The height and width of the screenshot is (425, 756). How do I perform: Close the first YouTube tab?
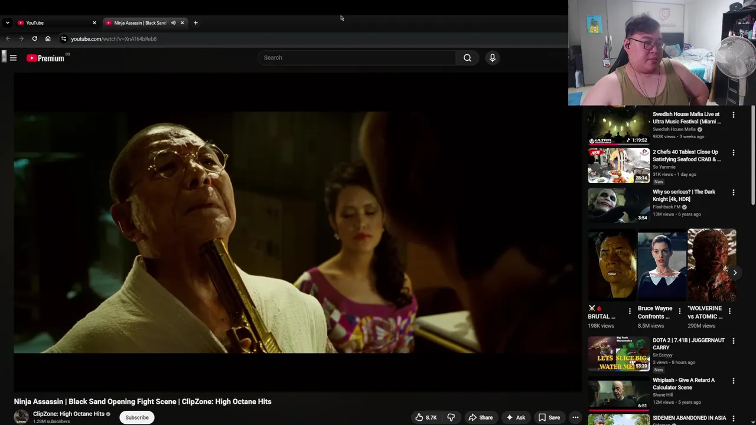94,23
